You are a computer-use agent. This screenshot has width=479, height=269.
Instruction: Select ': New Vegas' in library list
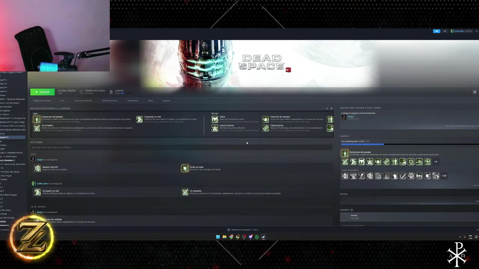tap(6, 176)
